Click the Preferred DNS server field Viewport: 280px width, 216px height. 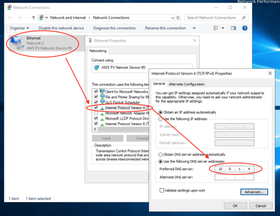click(234, 169)
